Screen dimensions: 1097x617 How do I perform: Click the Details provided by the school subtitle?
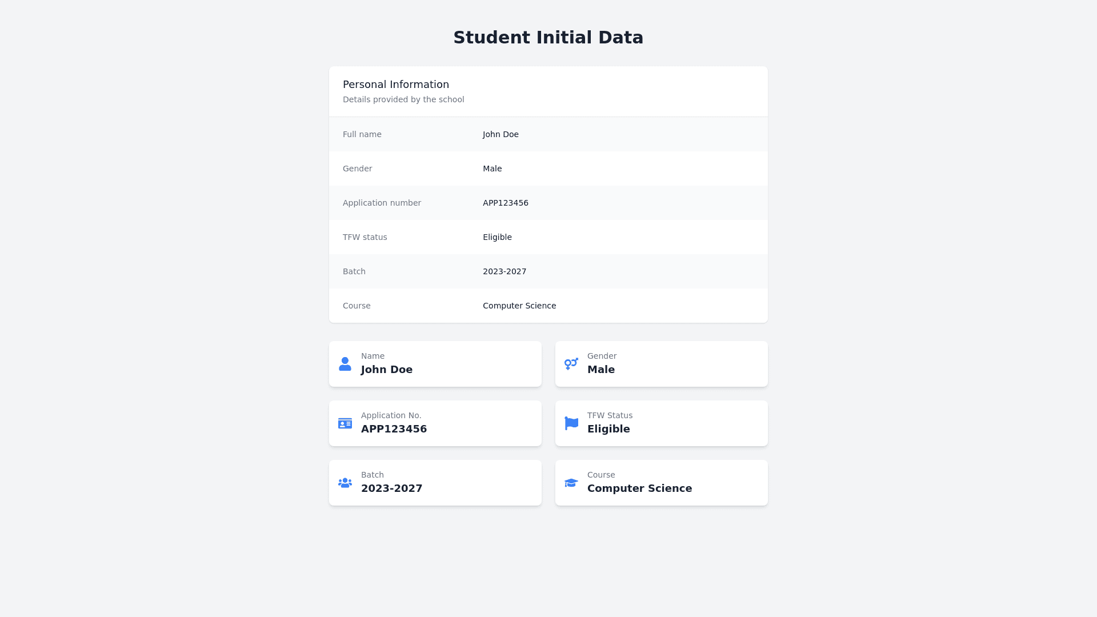(x=403, y=99)
